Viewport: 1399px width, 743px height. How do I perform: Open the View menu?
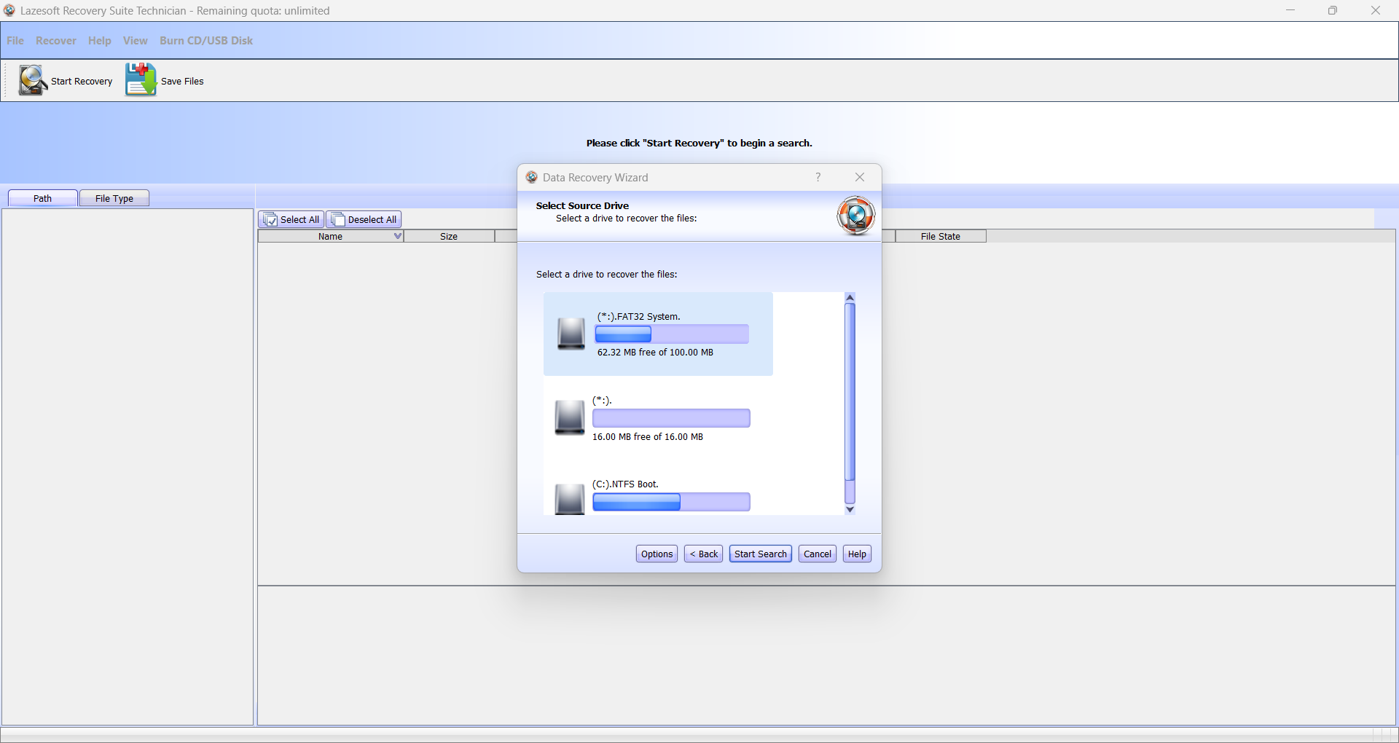(136, 41)
